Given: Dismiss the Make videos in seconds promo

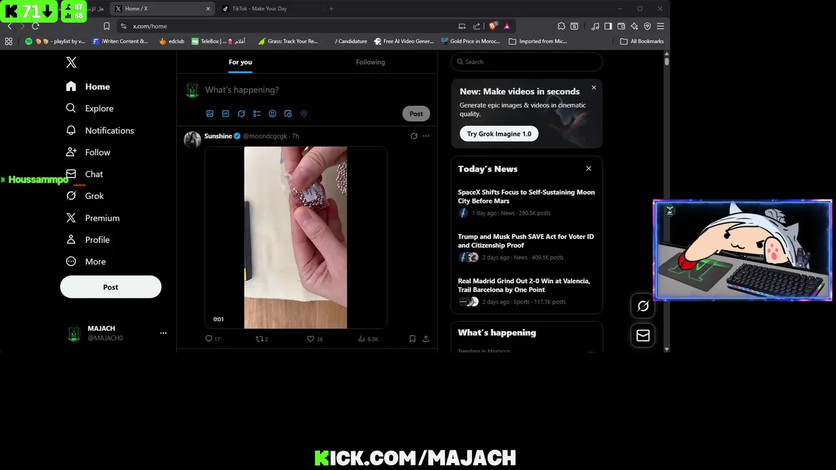Looking at the screenshot, I should (594, 87).
